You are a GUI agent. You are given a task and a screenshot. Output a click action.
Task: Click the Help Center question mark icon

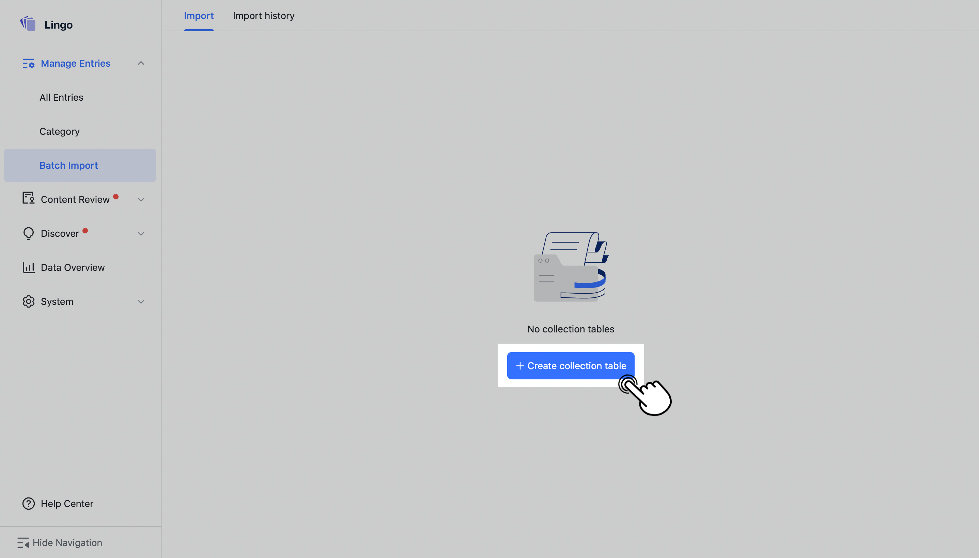pos(28,503)
